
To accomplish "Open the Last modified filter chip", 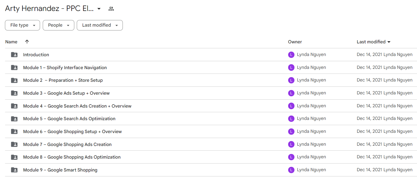I will pos(100,25).
